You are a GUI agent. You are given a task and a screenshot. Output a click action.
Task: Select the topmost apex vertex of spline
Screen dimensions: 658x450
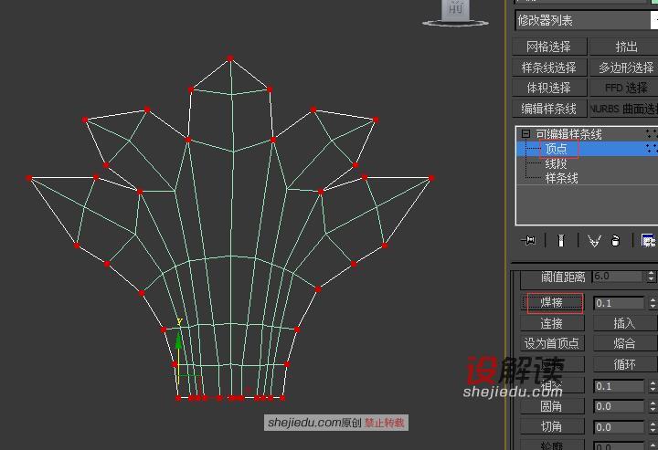point(230,58)
